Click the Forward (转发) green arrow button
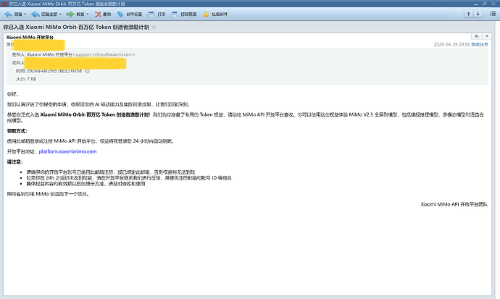 (75, 14)
